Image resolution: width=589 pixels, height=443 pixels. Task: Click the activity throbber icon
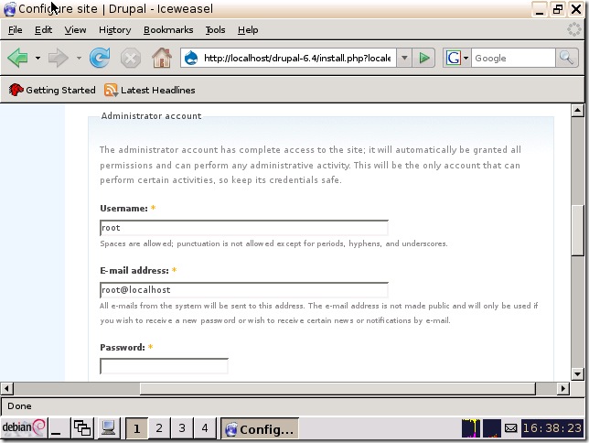(573, 29)
